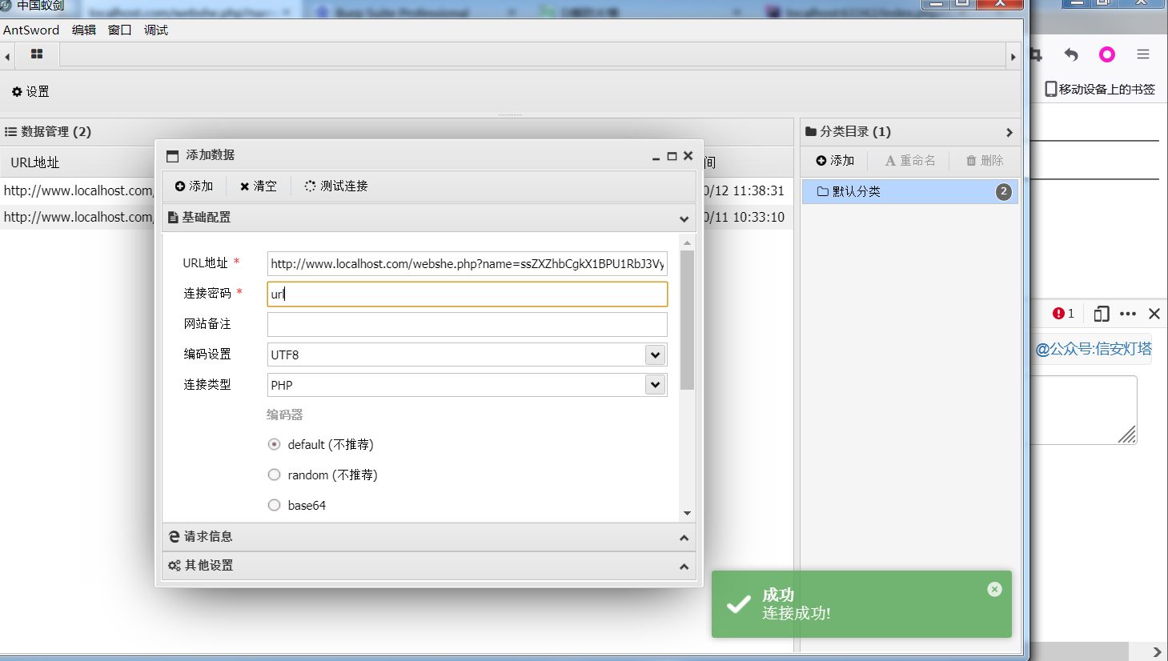Open the 设置 gear settings
Screen dimensions: 1168x661
[x=30, y=92]
